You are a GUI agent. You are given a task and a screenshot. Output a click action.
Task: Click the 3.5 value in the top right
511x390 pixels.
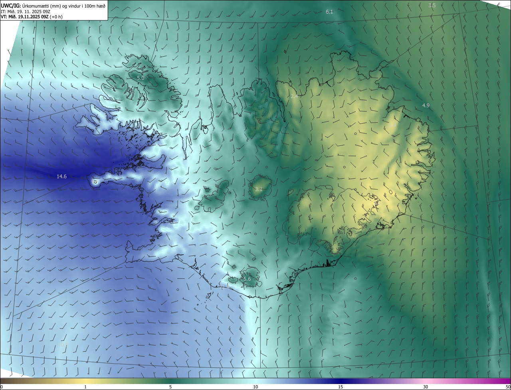pos(432,5)
